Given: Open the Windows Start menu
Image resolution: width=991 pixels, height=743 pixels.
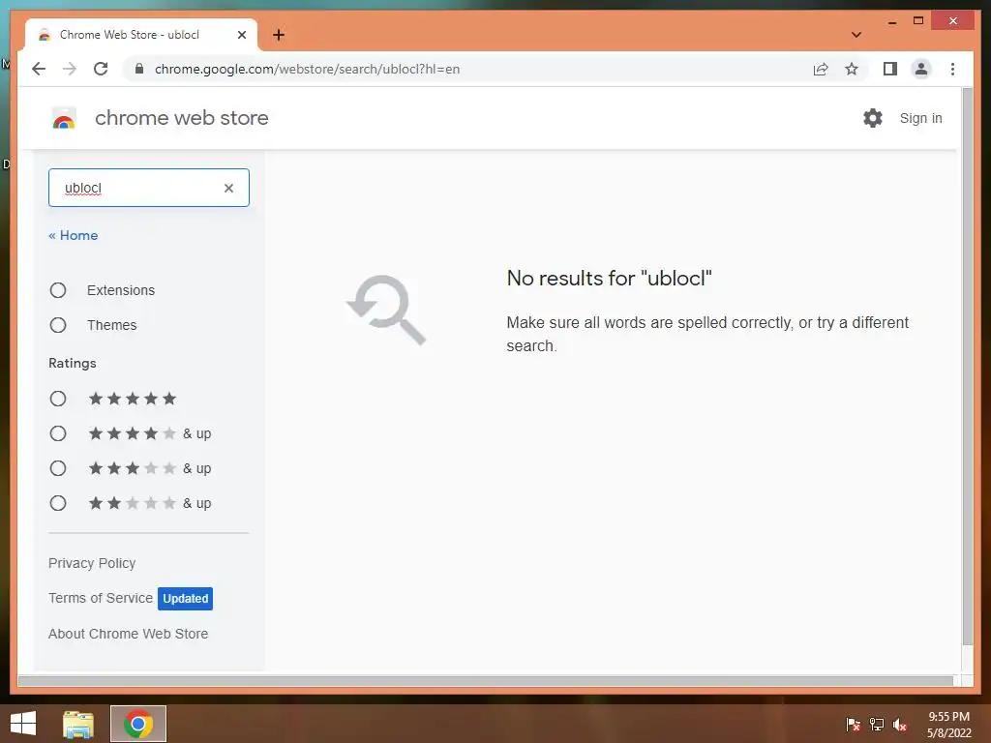Looking at the screenshot, I should pos(23,724).
